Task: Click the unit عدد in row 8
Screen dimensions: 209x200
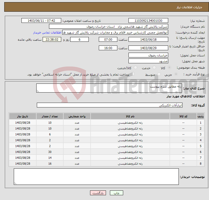Action: pyautogui.click(x=77, y=164)
